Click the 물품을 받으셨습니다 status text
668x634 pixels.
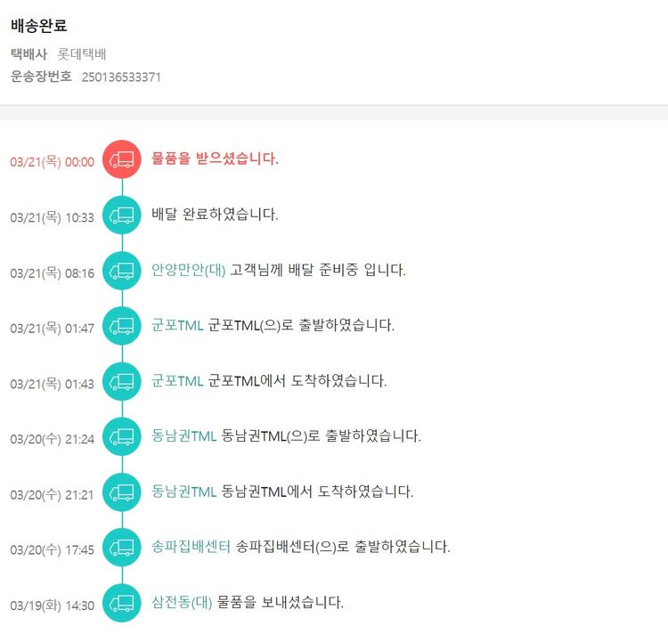(x=215, y=159)
